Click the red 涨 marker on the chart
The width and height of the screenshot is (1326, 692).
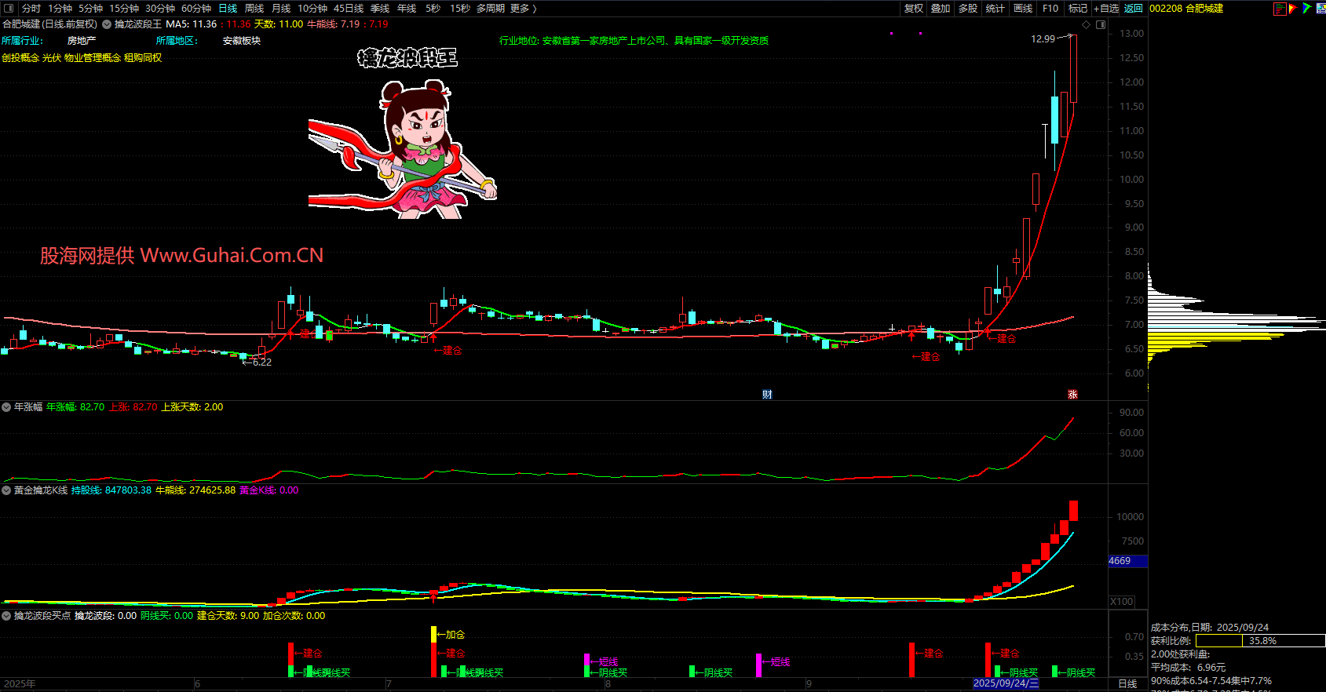click(1072, 395)
